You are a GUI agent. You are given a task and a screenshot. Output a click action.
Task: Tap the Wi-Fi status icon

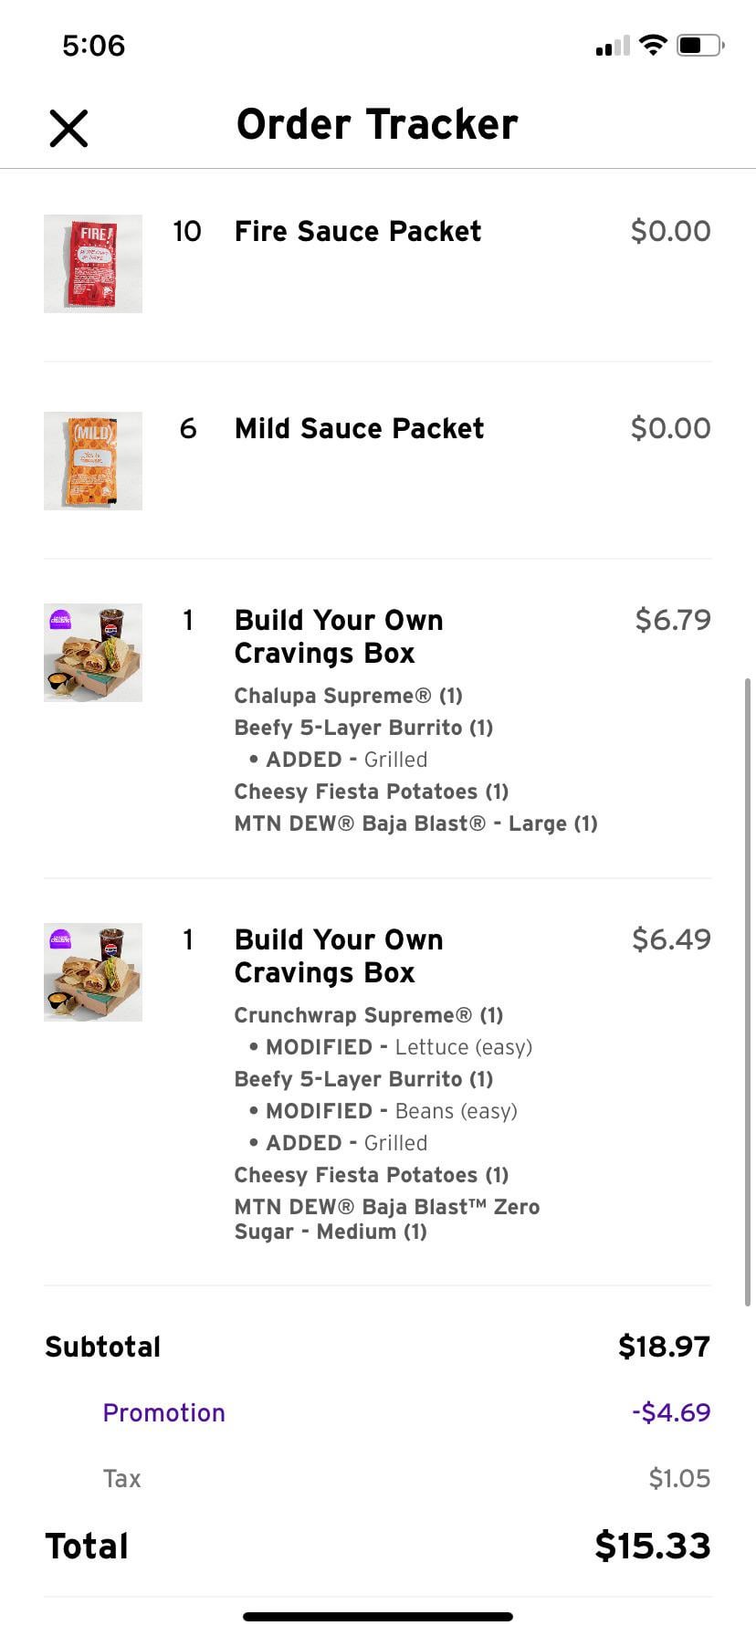point(653,45)
